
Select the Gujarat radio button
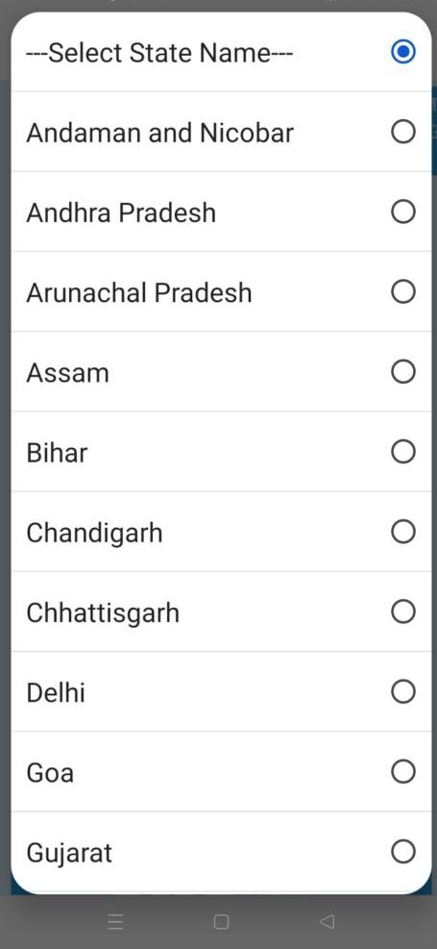click(x=403, y=852)
